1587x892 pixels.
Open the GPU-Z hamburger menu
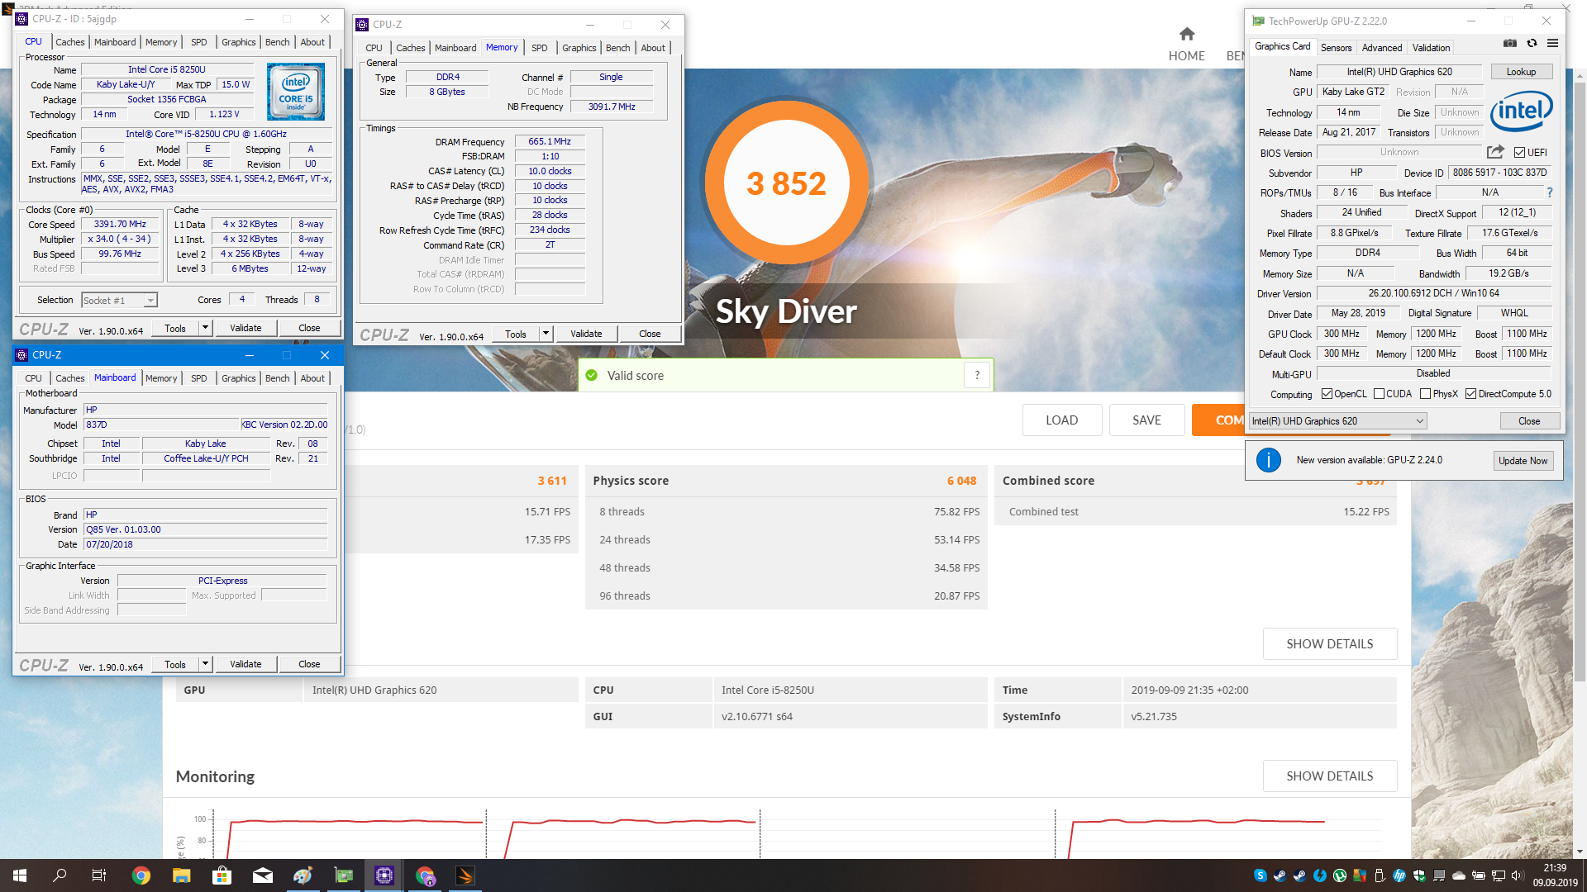[x=1553, y=44]
